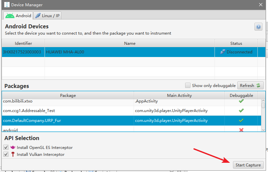Switch to the Android tab
The image size is (268, 172).
click(x=18, y=16)
